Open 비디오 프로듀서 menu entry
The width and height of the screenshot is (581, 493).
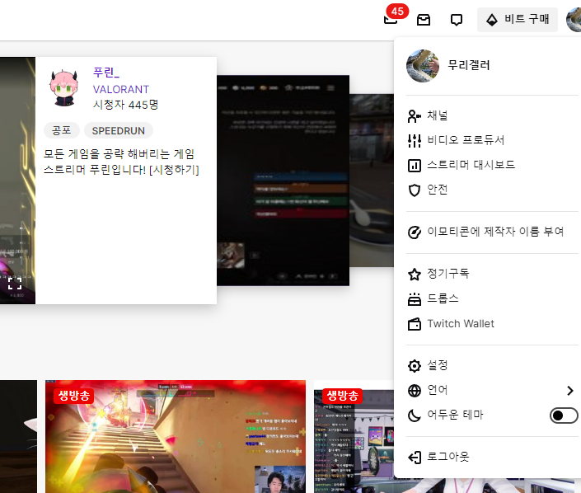(492, 140)
